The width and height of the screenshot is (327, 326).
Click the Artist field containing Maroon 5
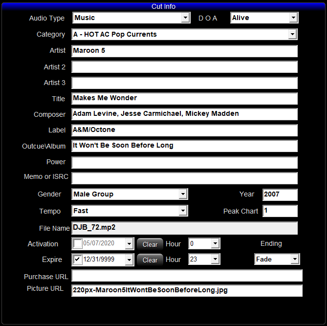184,51
